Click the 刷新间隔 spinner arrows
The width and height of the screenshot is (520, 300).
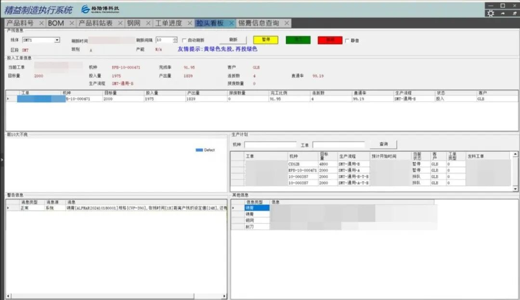pos(175,40)
